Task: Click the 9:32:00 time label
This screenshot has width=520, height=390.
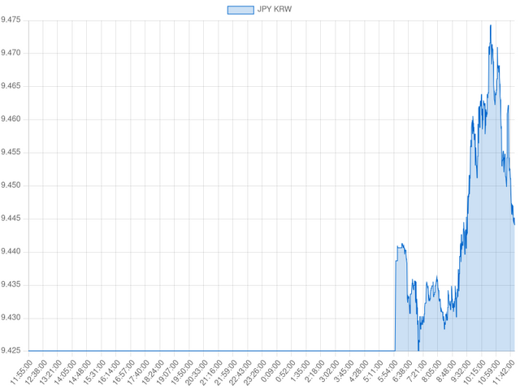Action: pos(461,372)
